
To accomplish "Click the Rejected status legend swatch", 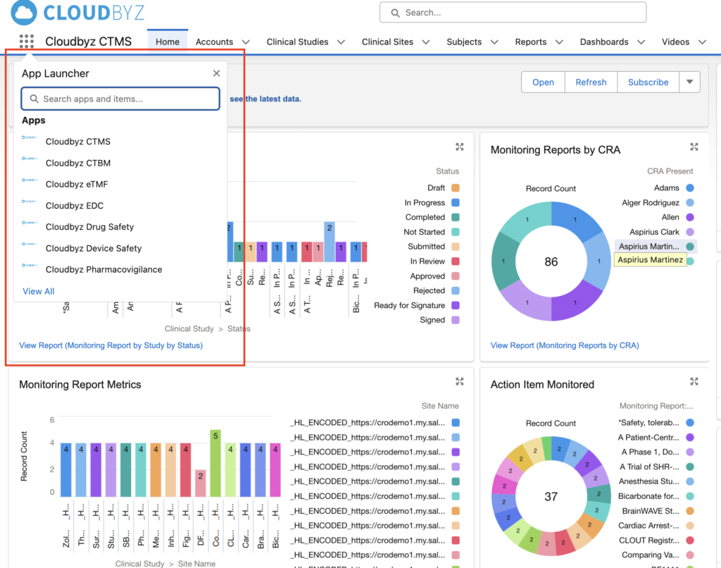I will click(x=456, y=290).
